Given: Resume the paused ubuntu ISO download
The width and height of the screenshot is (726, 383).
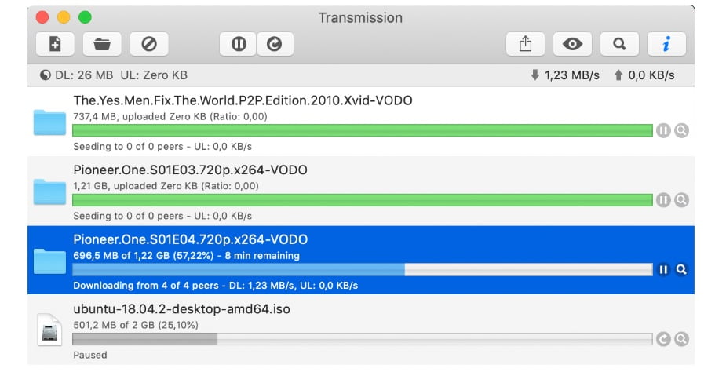Looking at the screenshot, I should (663, 339).
